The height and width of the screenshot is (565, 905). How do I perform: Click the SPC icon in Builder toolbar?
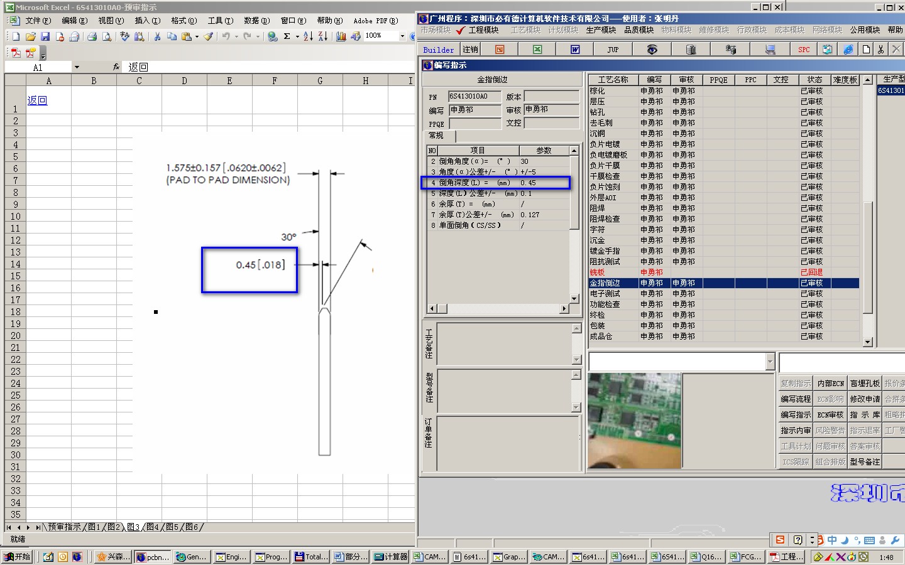point(804,49)
